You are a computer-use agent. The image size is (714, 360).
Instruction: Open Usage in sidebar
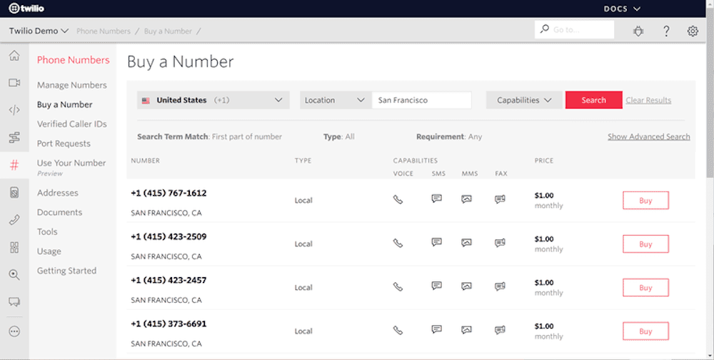pos(49,251)
